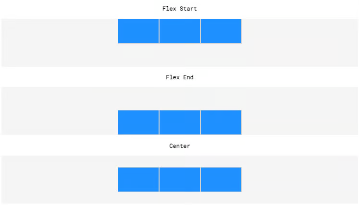Click the last blue box under Flex Start
359x205 pixels.
tap(221, 31)
